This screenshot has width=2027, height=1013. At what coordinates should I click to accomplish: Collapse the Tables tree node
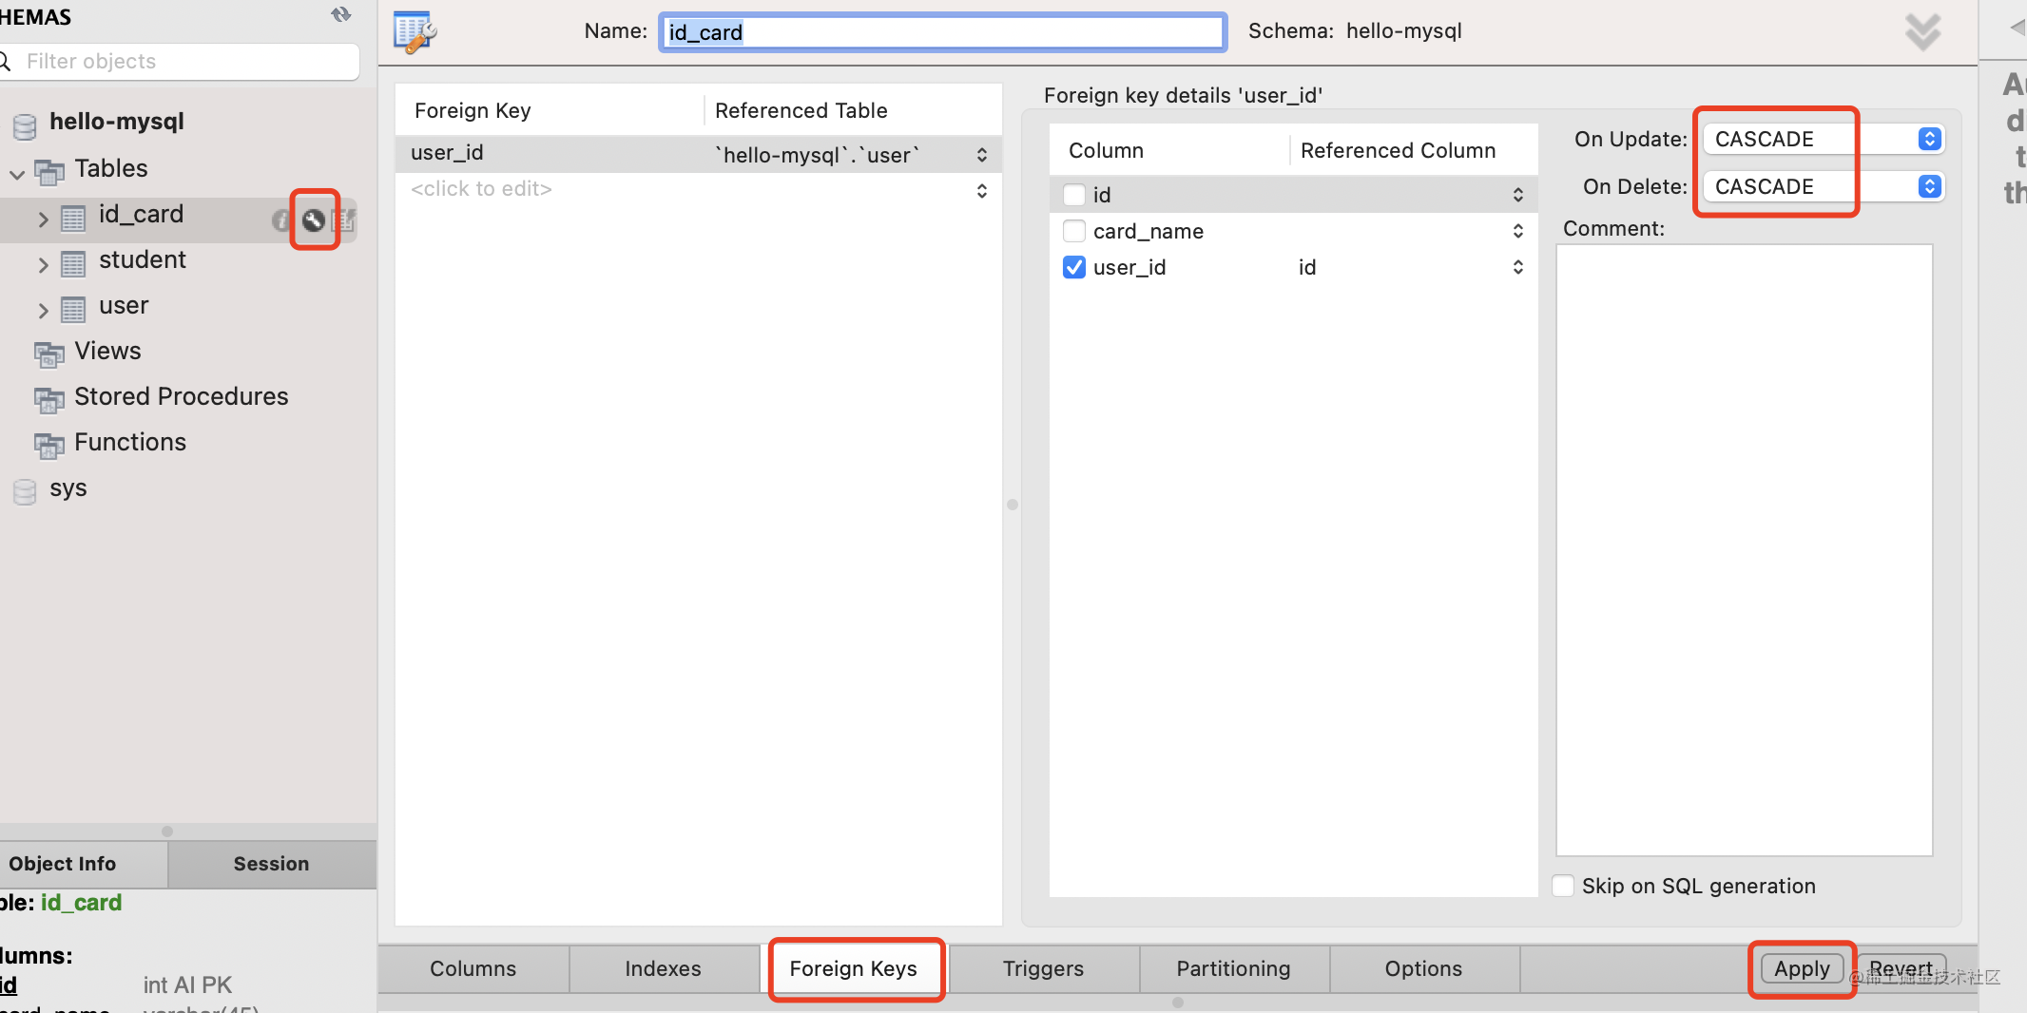[17, 174]
